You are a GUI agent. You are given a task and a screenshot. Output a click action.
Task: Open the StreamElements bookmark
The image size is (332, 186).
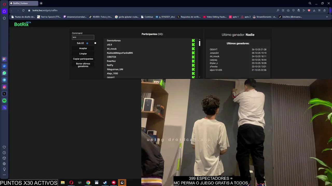tap(264, 17)
